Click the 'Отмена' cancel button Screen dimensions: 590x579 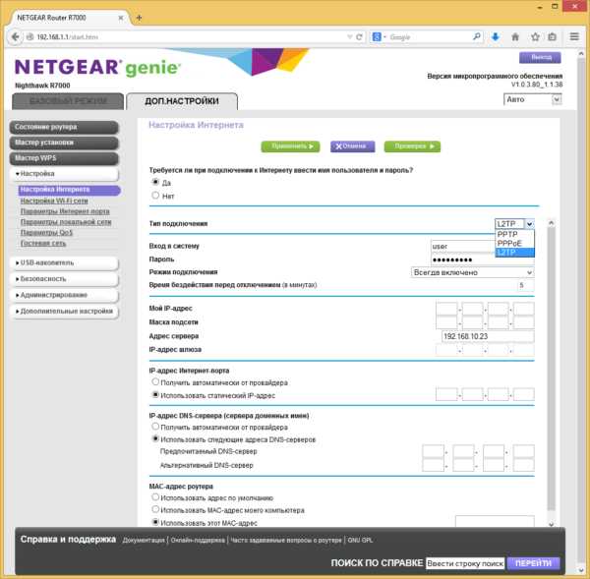point(353,146)
